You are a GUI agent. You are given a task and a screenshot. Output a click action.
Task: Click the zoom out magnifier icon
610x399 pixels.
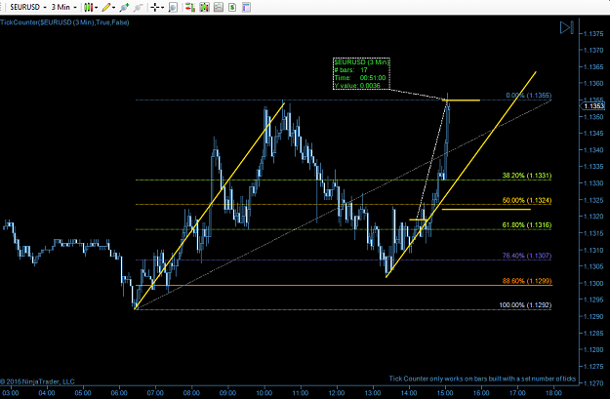[138, 7]
